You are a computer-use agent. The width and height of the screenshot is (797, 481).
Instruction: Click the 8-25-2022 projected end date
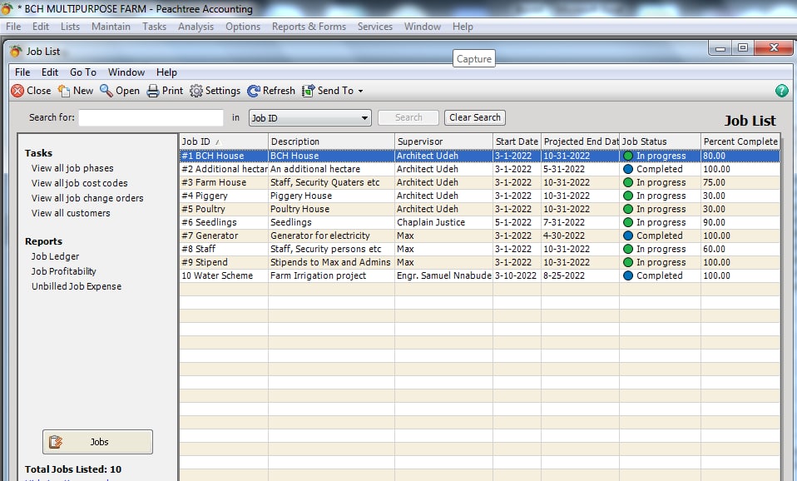click(x=564, y=275)
